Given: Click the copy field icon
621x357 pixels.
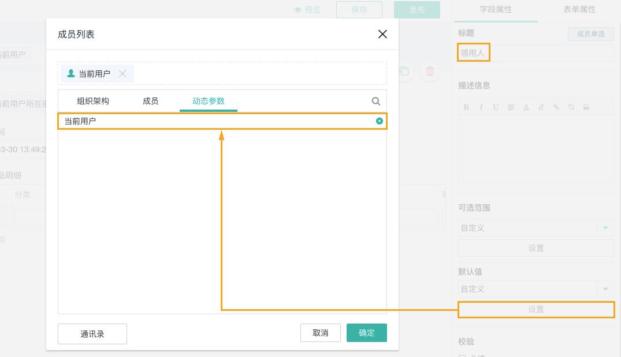Looking at the screenshot, I should [404, 71].
